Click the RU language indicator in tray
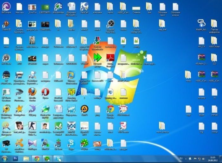This screenshot has height=163, width=222. point(181,158)
